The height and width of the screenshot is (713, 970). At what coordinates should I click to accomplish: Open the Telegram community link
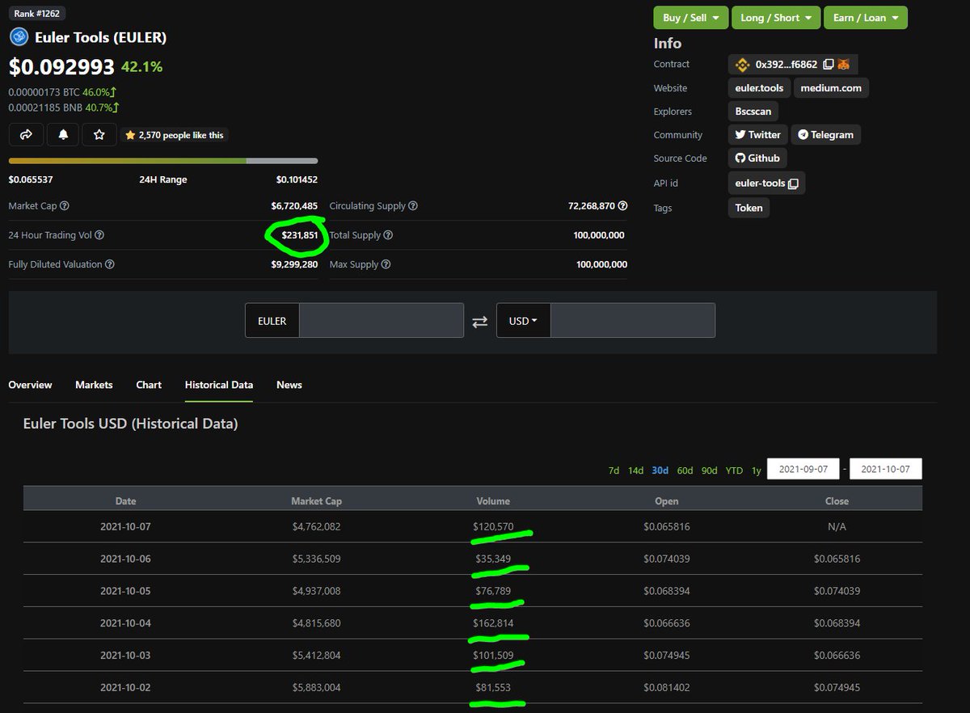click(825, 135)
